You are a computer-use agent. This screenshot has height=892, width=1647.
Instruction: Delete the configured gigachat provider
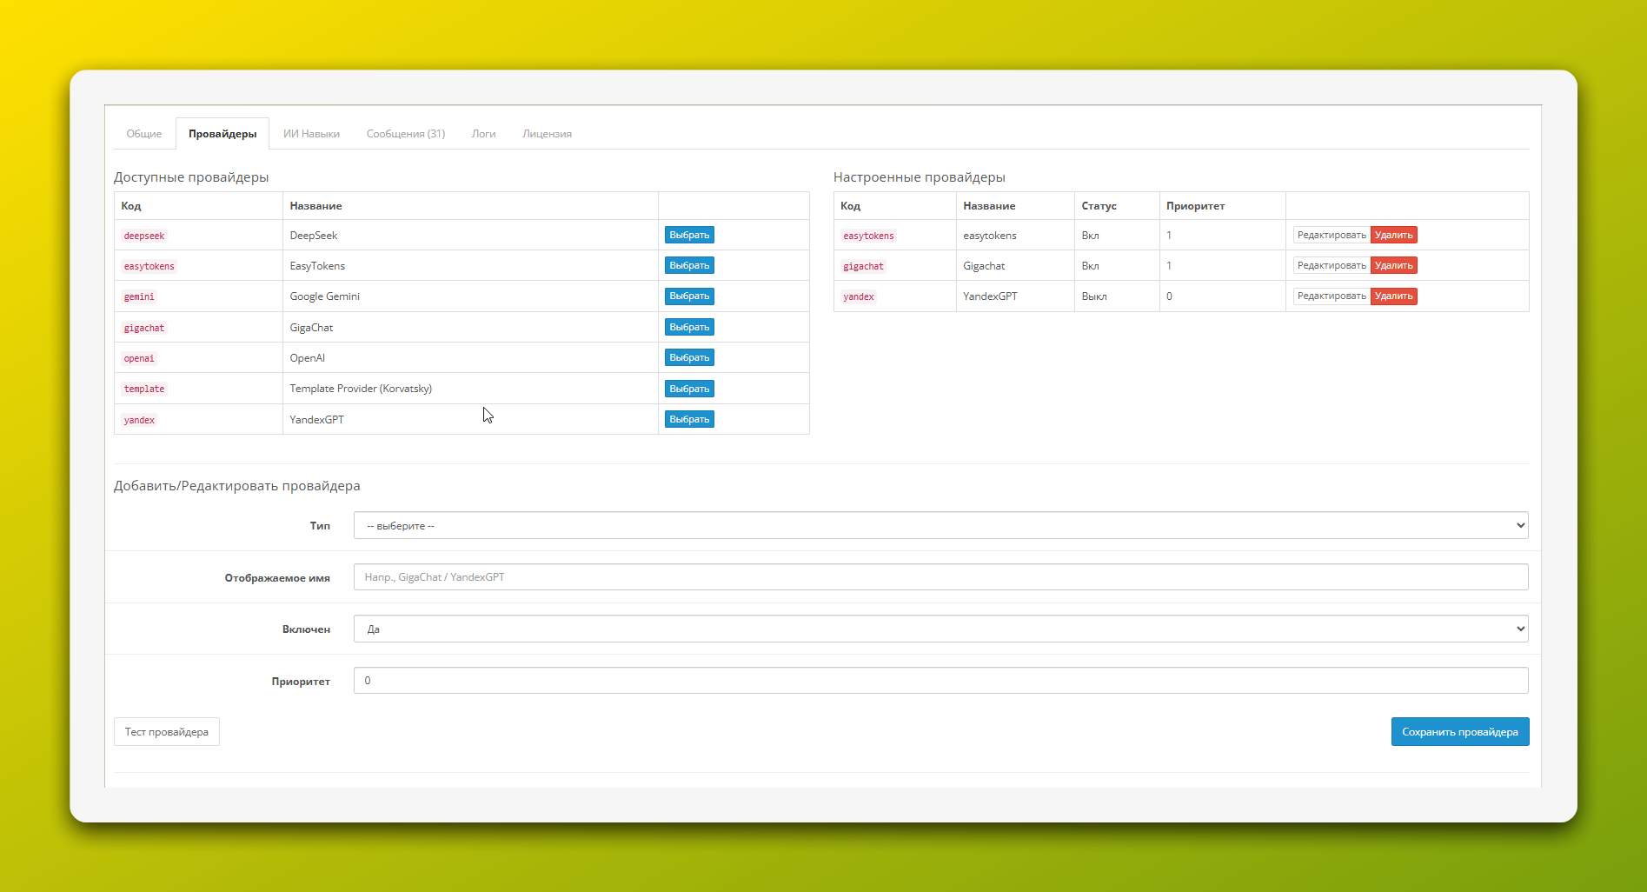click(x=1393, y=266)
